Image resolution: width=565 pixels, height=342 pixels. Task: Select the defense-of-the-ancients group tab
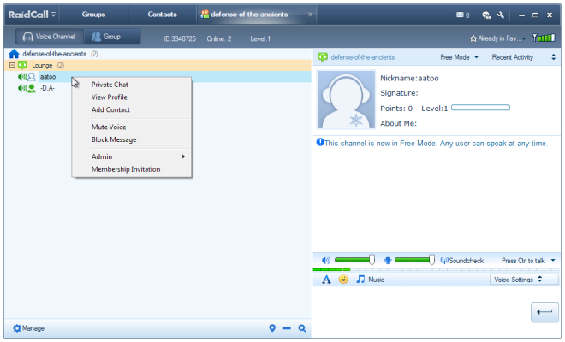[x=249, y=15]
